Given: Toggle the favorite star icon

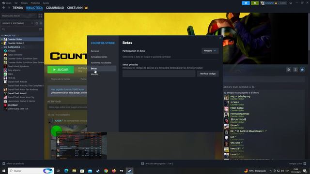Looking at the screenshot, I should pos(302,70).
